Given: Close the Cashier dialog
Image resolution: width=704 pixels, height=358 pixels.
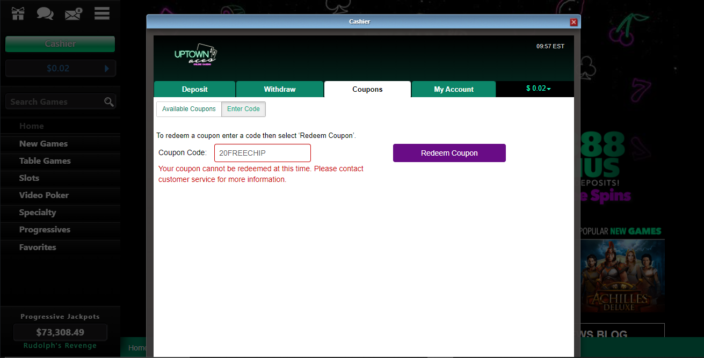Looking at the screenshot, I should (x=574, y=22).
